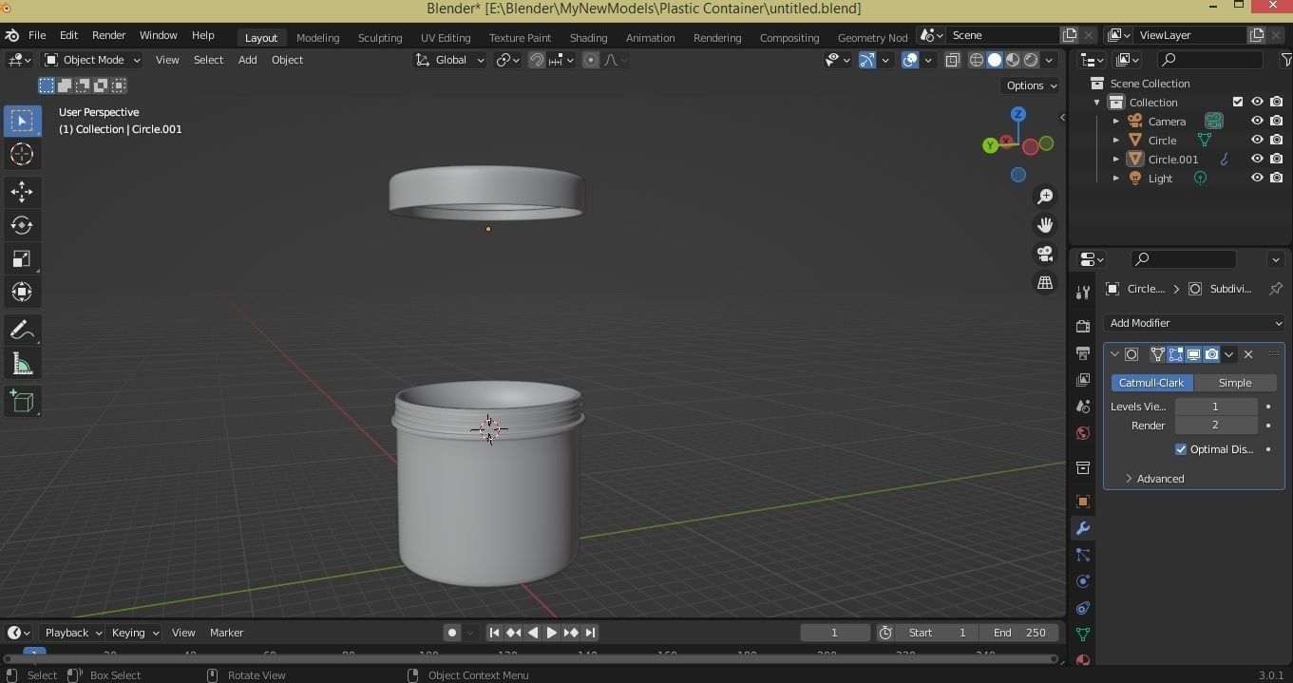Open the Keying dropdown
Viewport: 1293px width, 683px height.
[135, 633]
